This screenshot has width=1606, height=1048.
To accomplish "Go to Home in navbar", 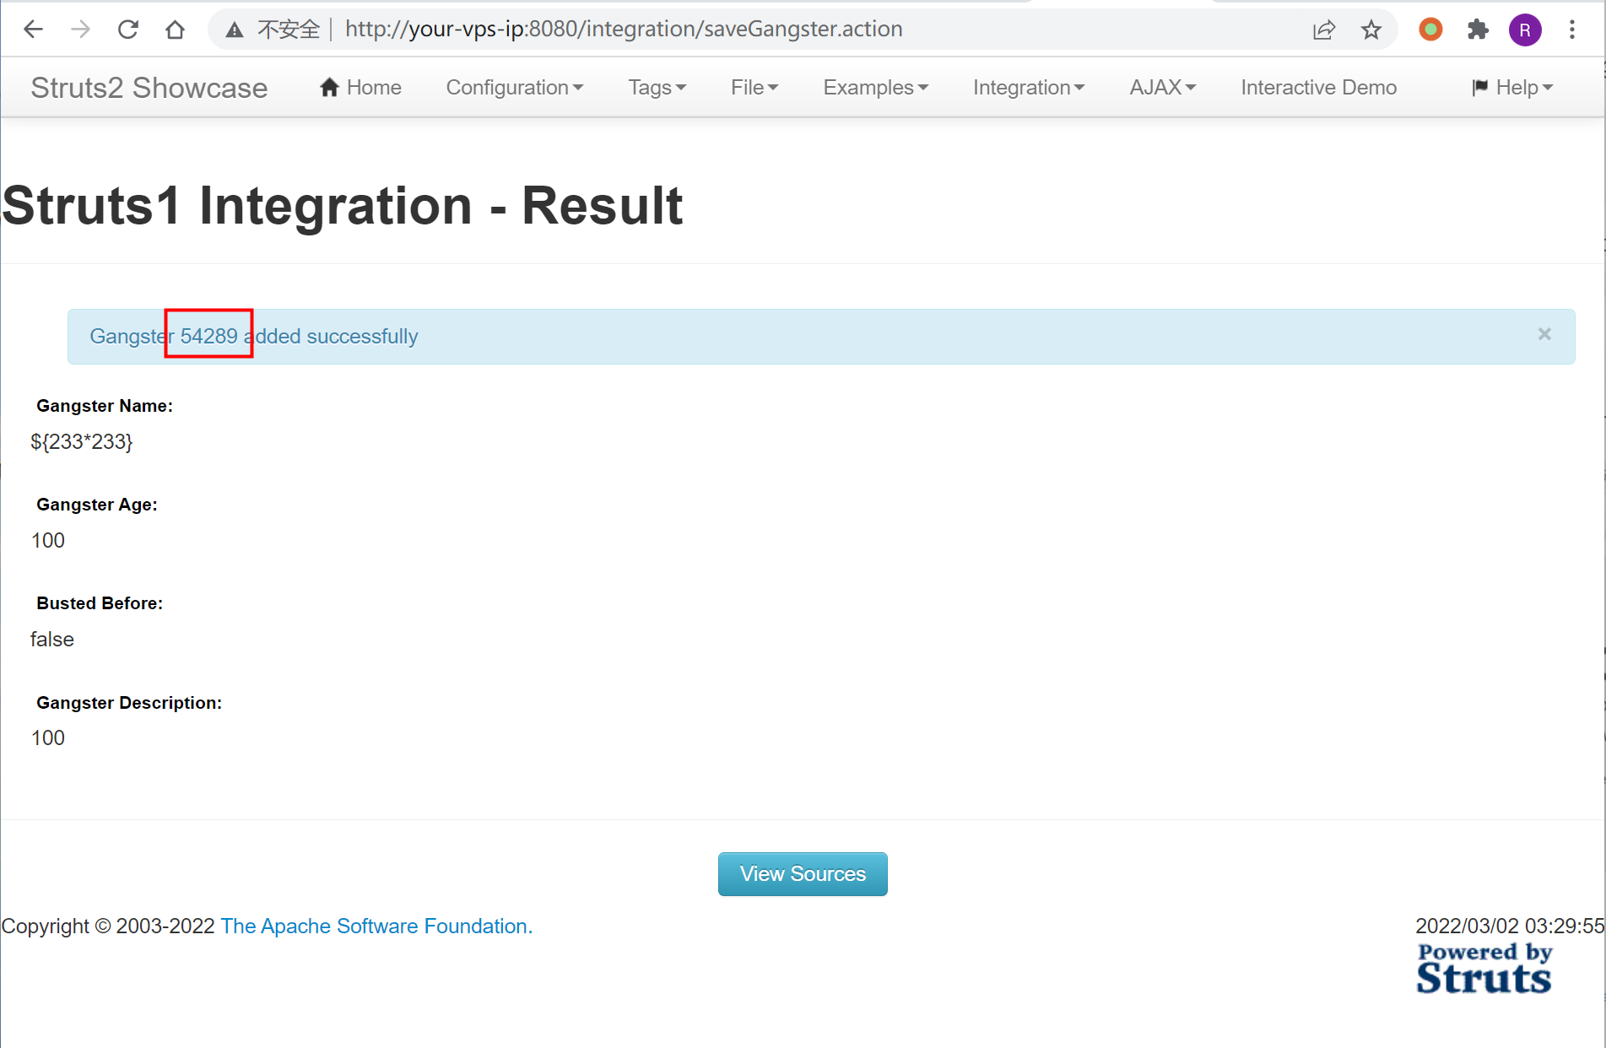I will click(360, 88).
